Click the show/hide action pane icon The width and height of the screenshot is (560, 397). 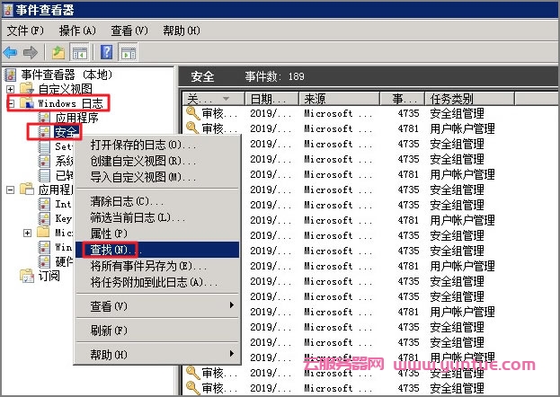(x=129, y=52)
